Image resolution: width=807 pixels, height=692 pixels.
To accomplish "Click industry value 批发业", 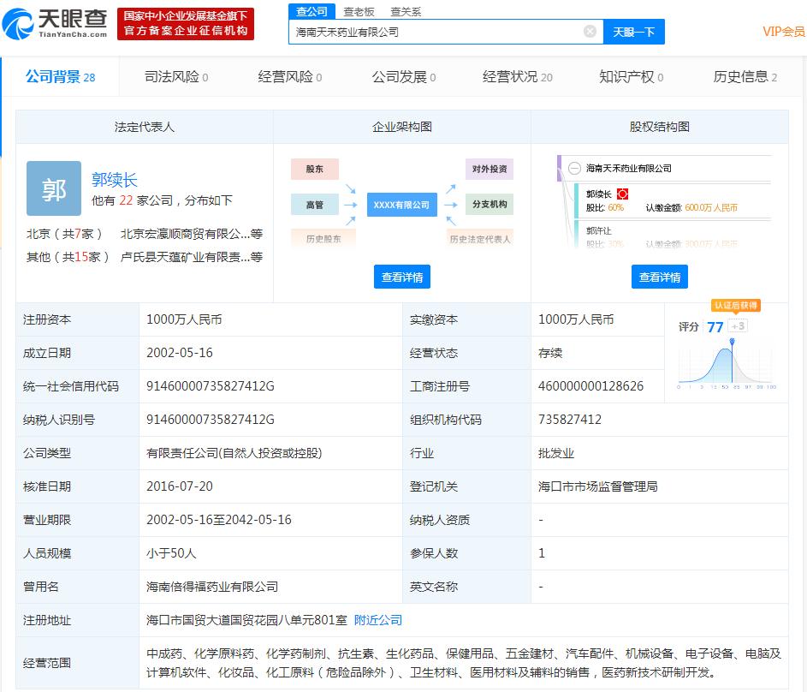I will point(556,453).
